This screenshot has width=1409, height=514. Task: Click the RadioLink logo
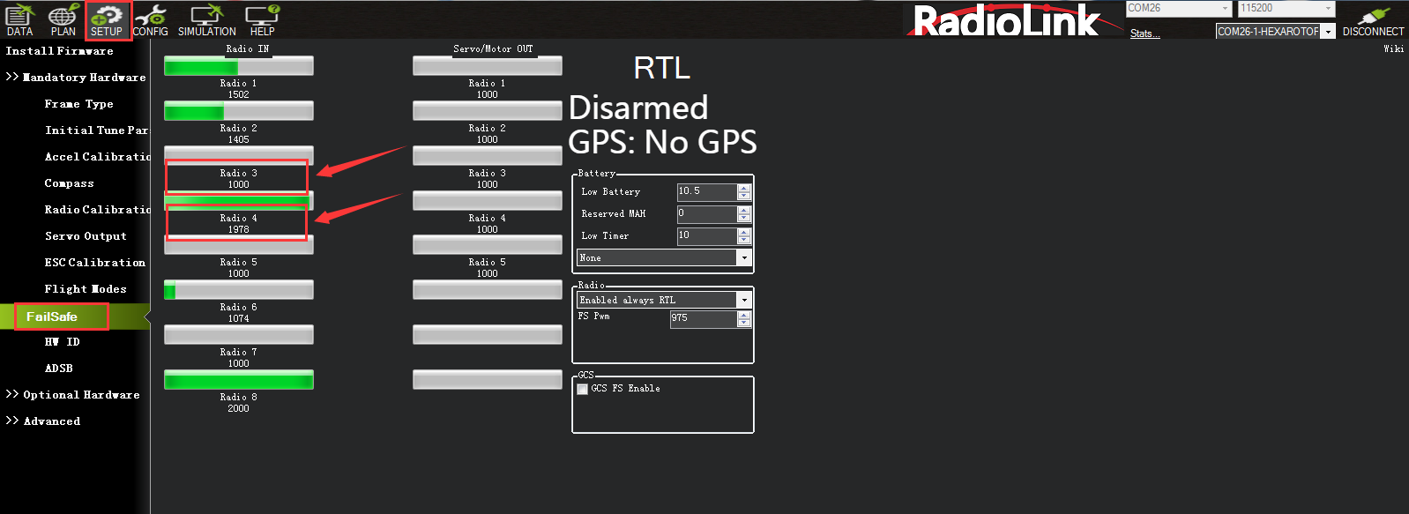1005,20
